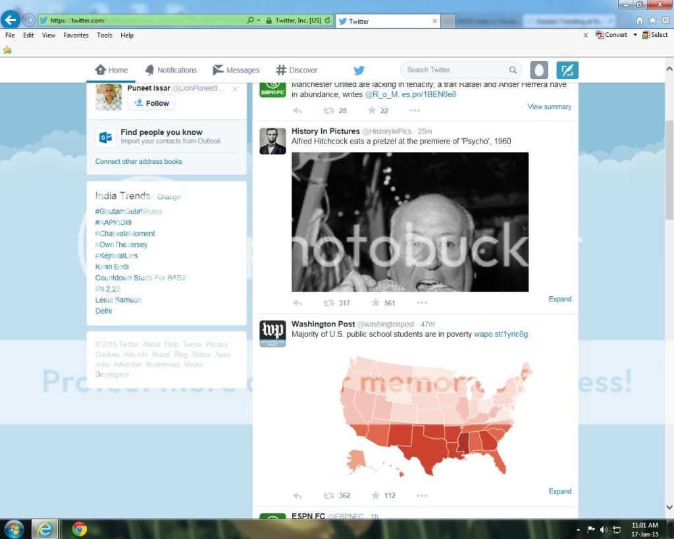This screenshot has width=674, height=539.
Task: Retweet the Alfred Hitchcock tweet
Action: (329, 303)
